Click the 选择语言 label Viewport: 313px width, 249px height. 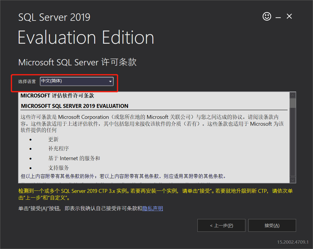click(x=27, y=81)
